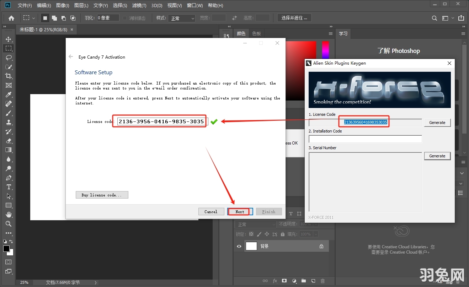The width and height of the screenshot is (469, 287).
Task: Select the Crop tool
Action: point(9,76)
